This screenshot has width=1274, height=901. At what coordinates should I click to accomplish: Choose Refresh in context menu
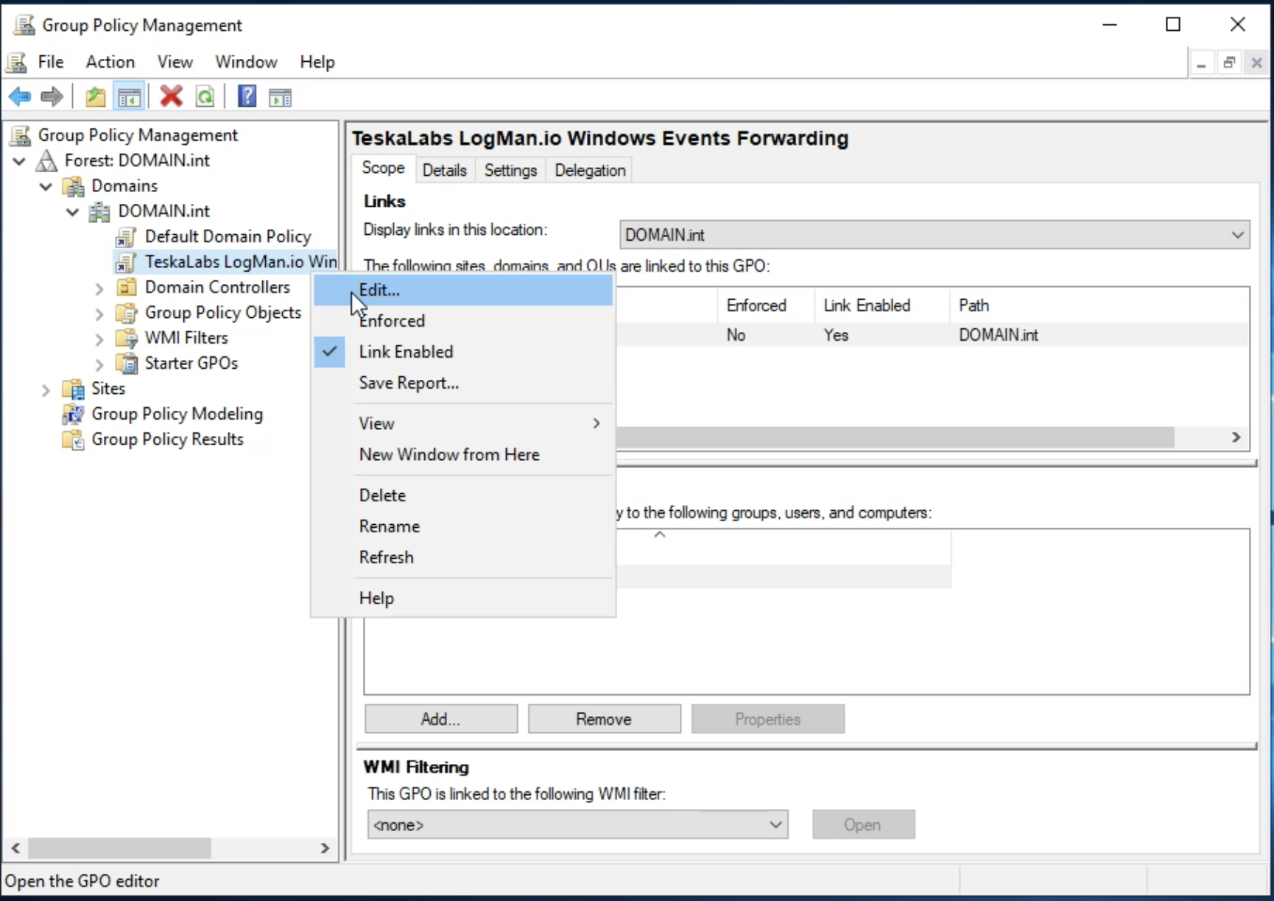click(463, 557)
